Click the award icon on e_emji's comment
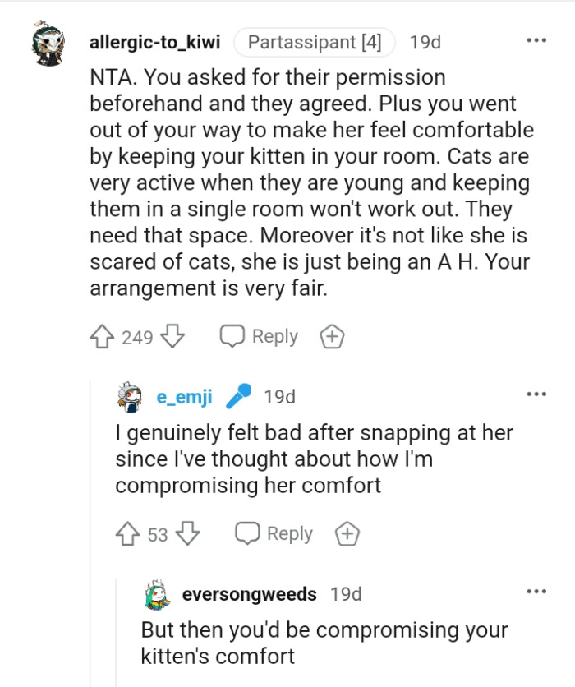 347,533
